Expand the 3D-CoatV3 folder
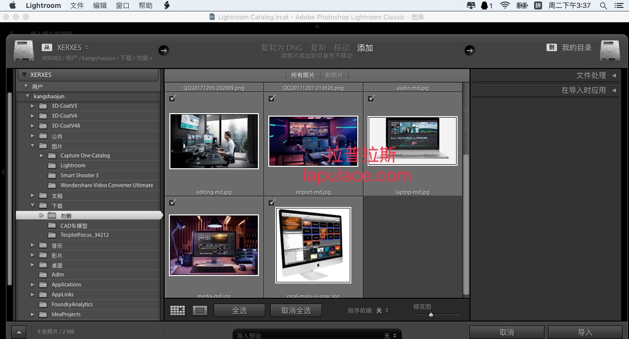The width and height of the screenshot is (629, 339). click(33, 106)
